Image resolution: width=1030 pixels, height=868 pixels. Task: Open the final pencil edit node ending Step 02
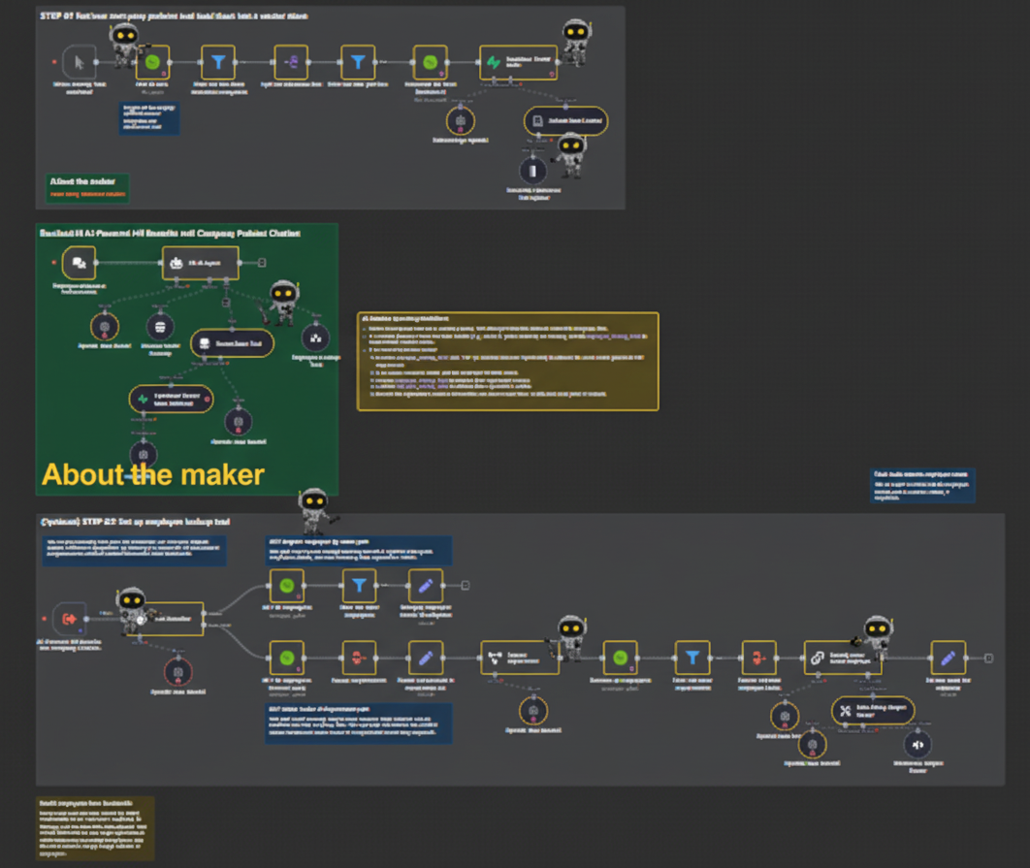(x=948, y=658)
